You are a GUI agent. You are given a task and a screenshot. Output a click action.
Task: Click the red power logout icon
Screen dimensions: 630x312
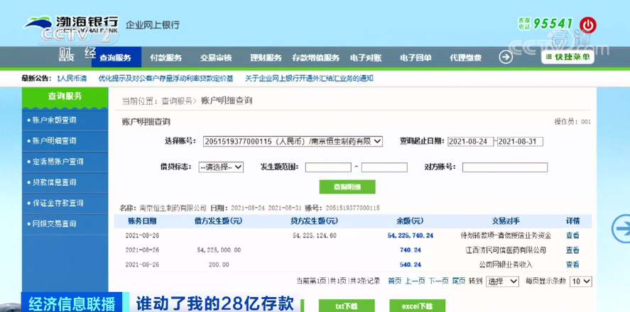tap(588, 25)
